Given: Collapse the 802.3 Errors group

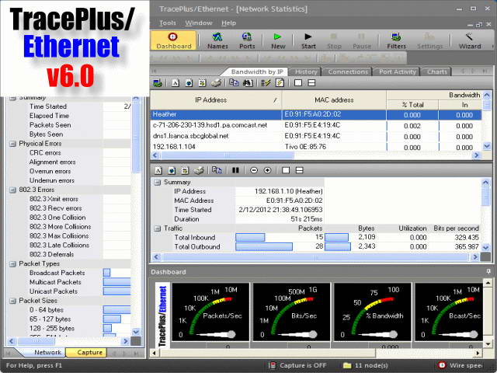Looking at the screenshot, I should [x=12, y=190].
